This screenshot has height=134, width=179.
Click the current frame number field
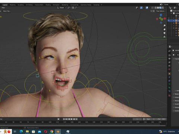(x=137, y=119)
